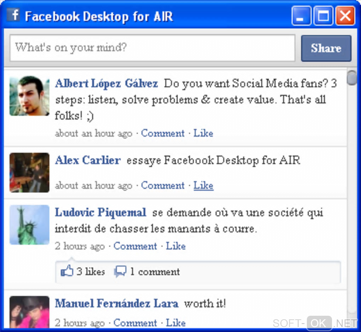Click the Facebook logo in title bar
The height and width of the screenshot is (332, 361).
(13, 15)
